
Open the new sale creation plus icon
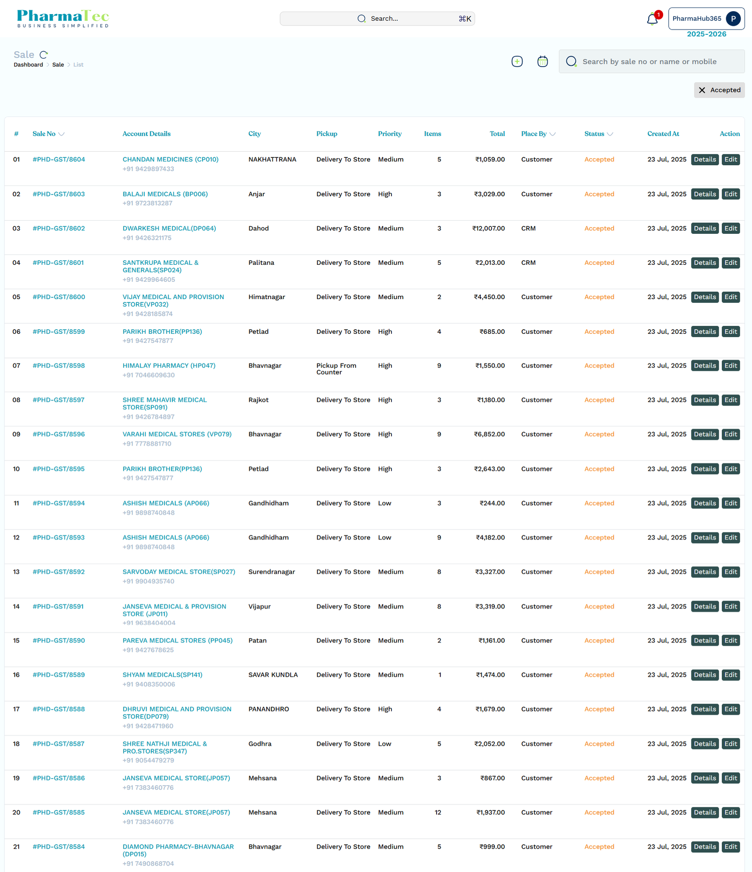(517, 61)
